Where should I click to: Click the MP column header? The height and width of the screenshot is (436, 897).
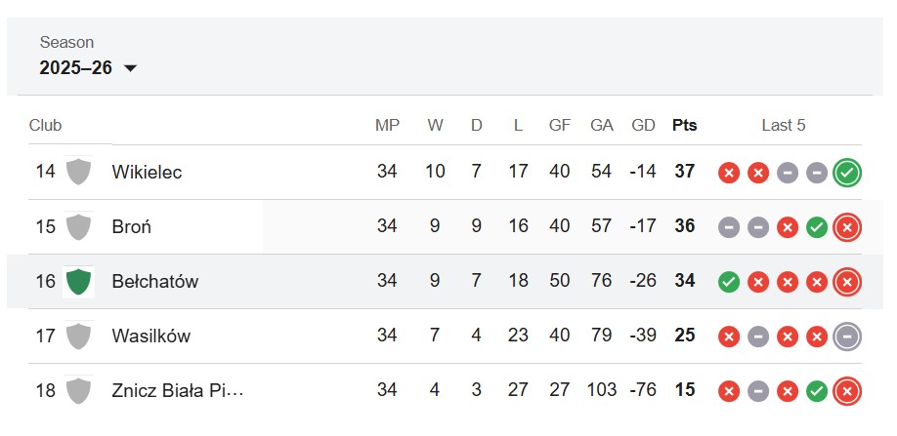387,126
